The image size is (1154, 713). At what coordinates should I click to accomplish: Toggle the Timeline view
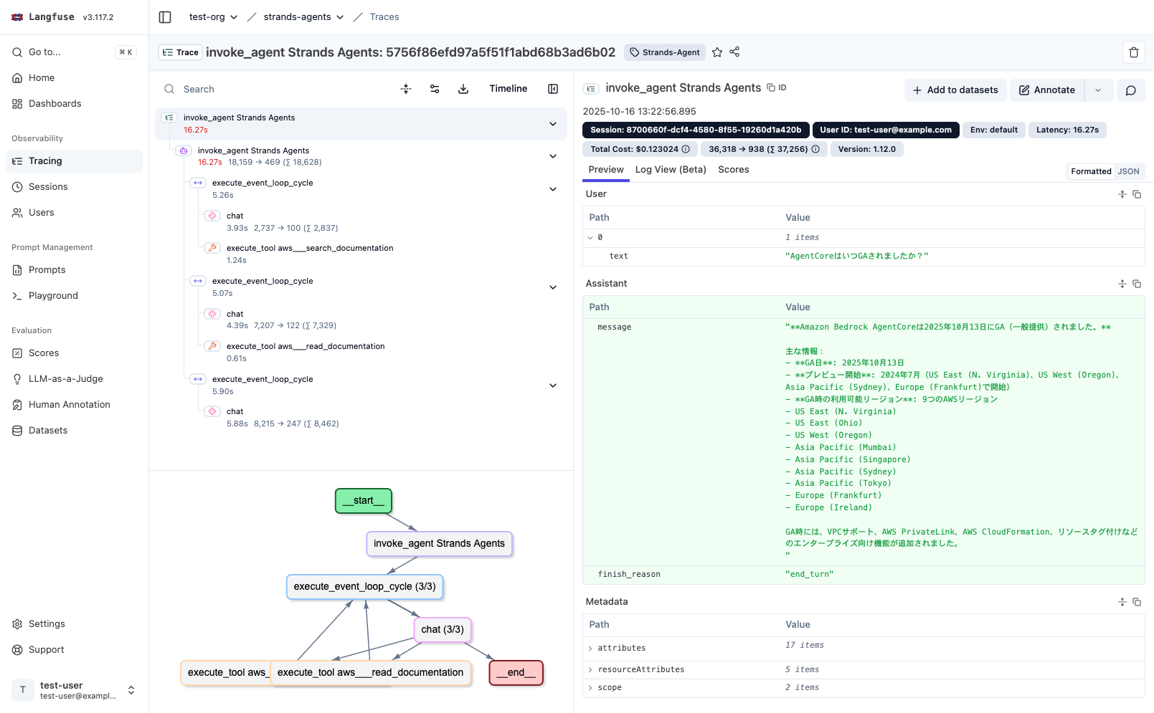point(508,89)
